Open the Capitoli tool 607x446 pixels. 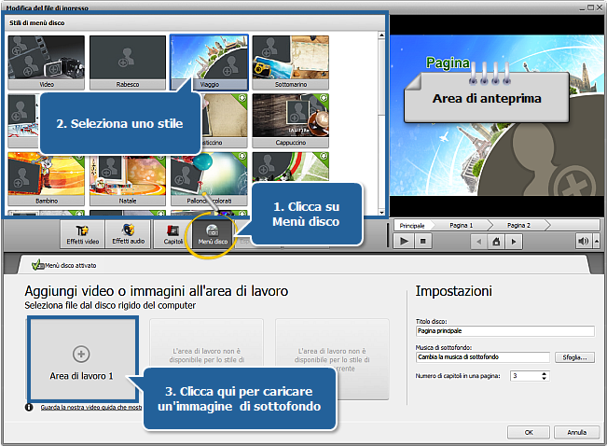(x=172, y=234)
